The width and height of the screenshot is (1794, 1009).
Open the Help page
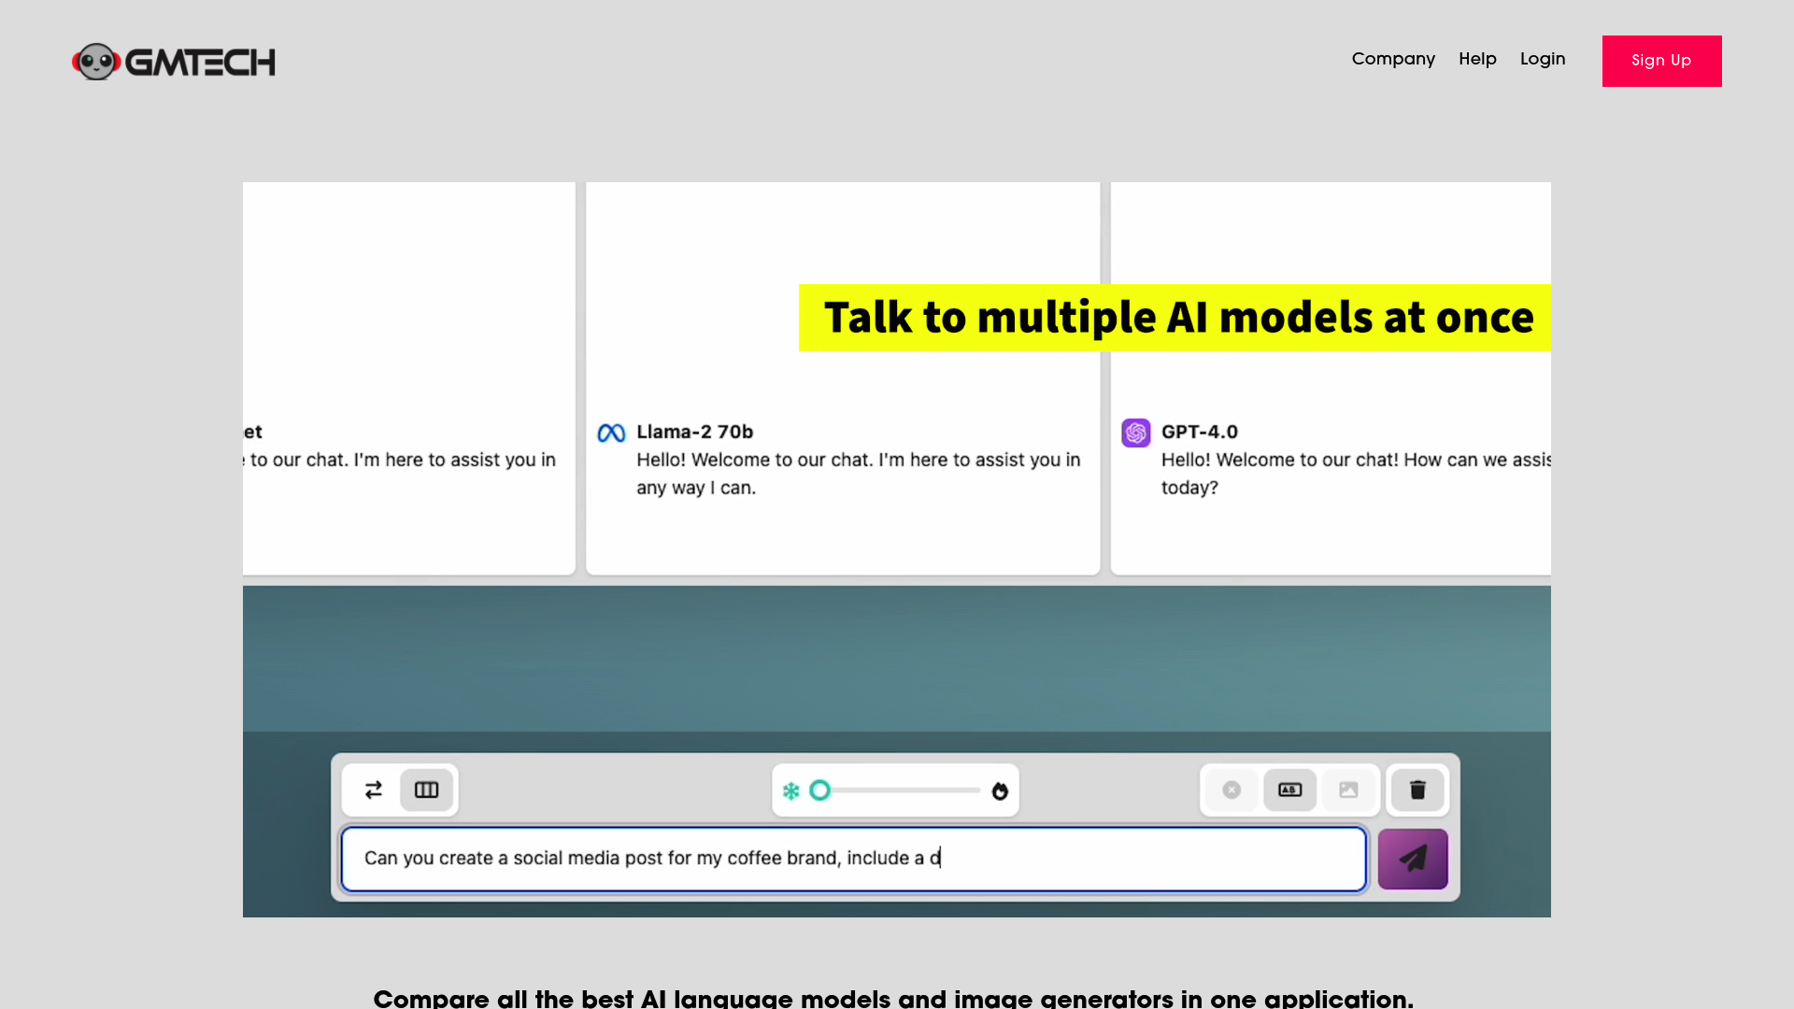(x=1477, y=59)
